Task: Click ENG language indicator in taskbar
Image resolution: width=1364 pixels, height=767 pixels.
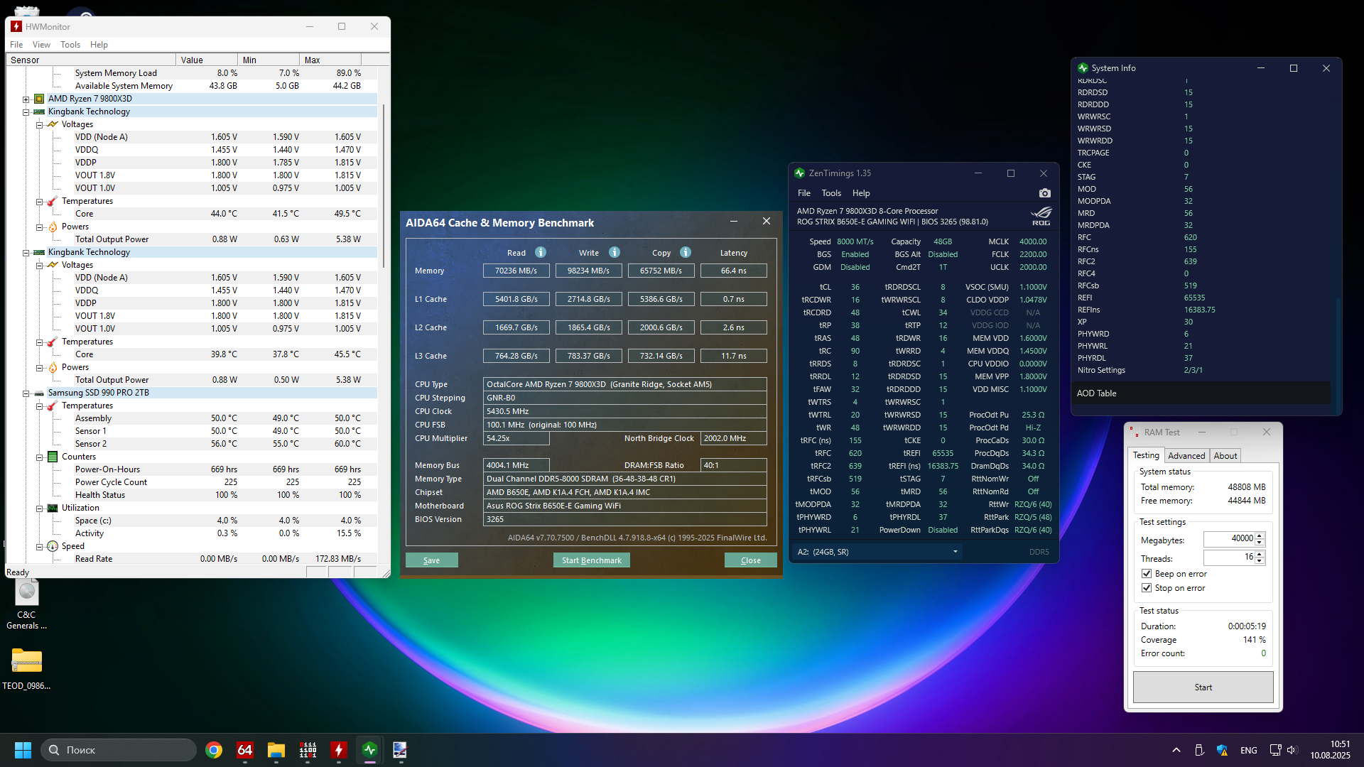Action: tap(1249, 751)
